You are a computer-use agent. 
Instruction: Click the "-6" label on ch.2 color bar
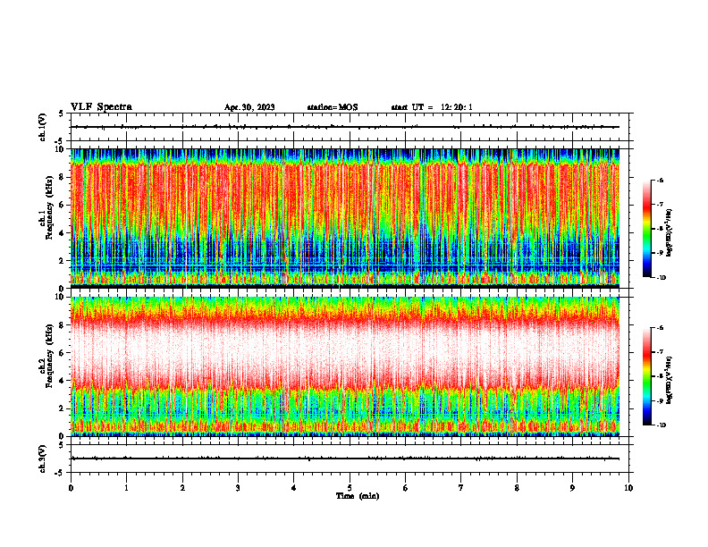coord(660,328)
